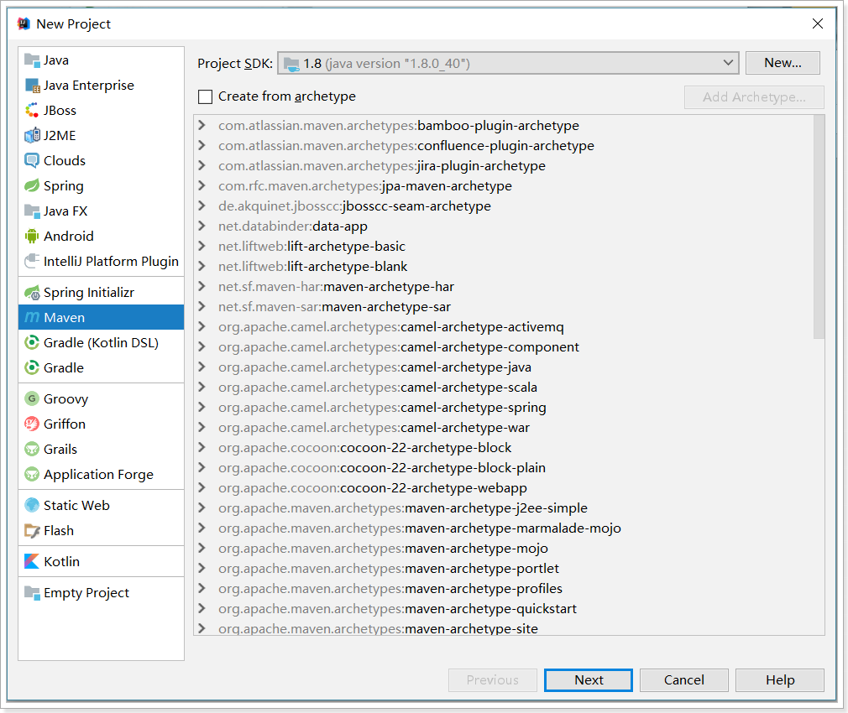Open the Project SDK dropdown

(508, 63)
